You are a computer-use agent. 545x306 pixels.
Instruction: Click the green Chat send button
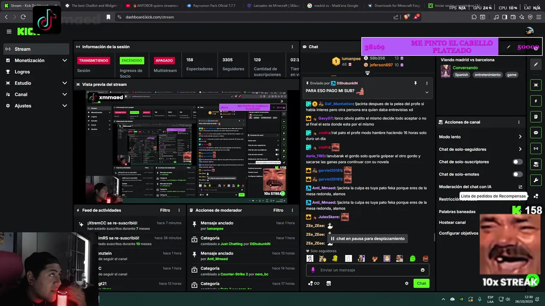[x=421, y=283]
